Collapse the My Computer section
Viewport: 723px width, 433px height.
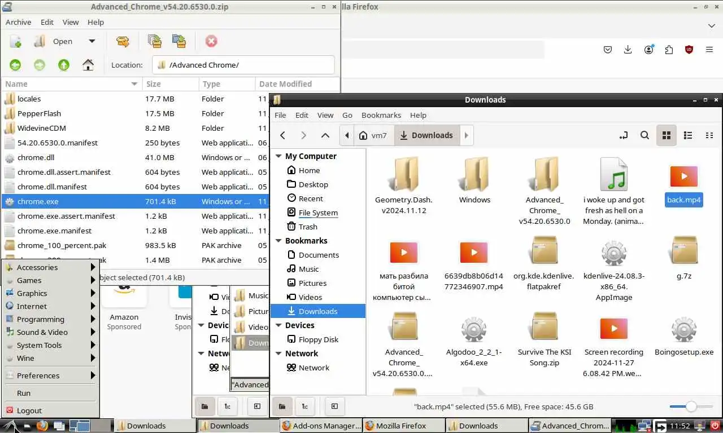point(278,156)
